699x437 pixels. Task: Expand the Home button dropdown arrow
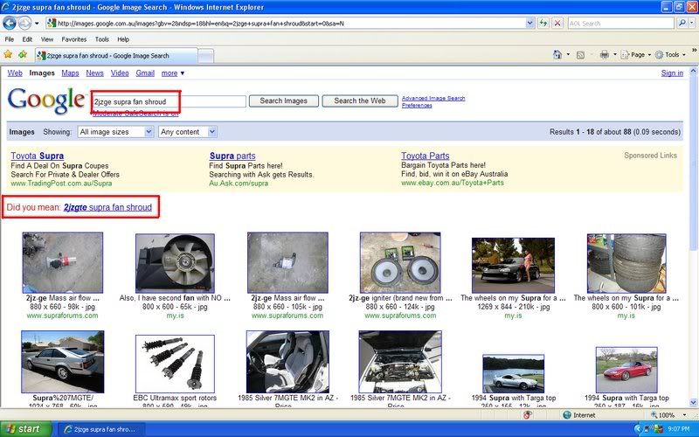point(568,55)
